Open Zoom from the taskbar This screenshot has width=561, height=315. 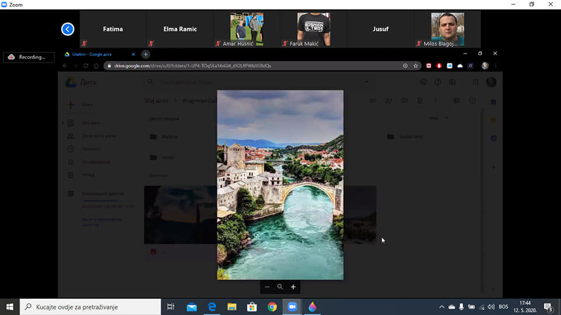(x=292, y=307)
